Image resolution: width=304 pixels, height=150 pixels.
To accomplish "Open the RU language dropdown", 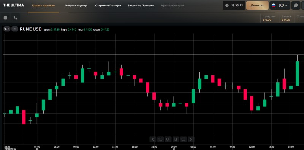I will click(x=280, y=5).
